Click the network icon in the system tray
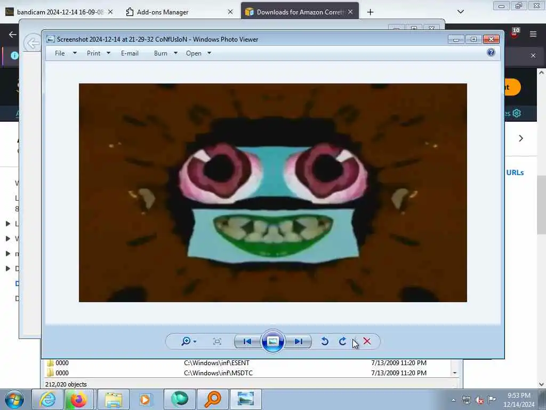Screen dimensions: 546x410 (x=467, y=400)
